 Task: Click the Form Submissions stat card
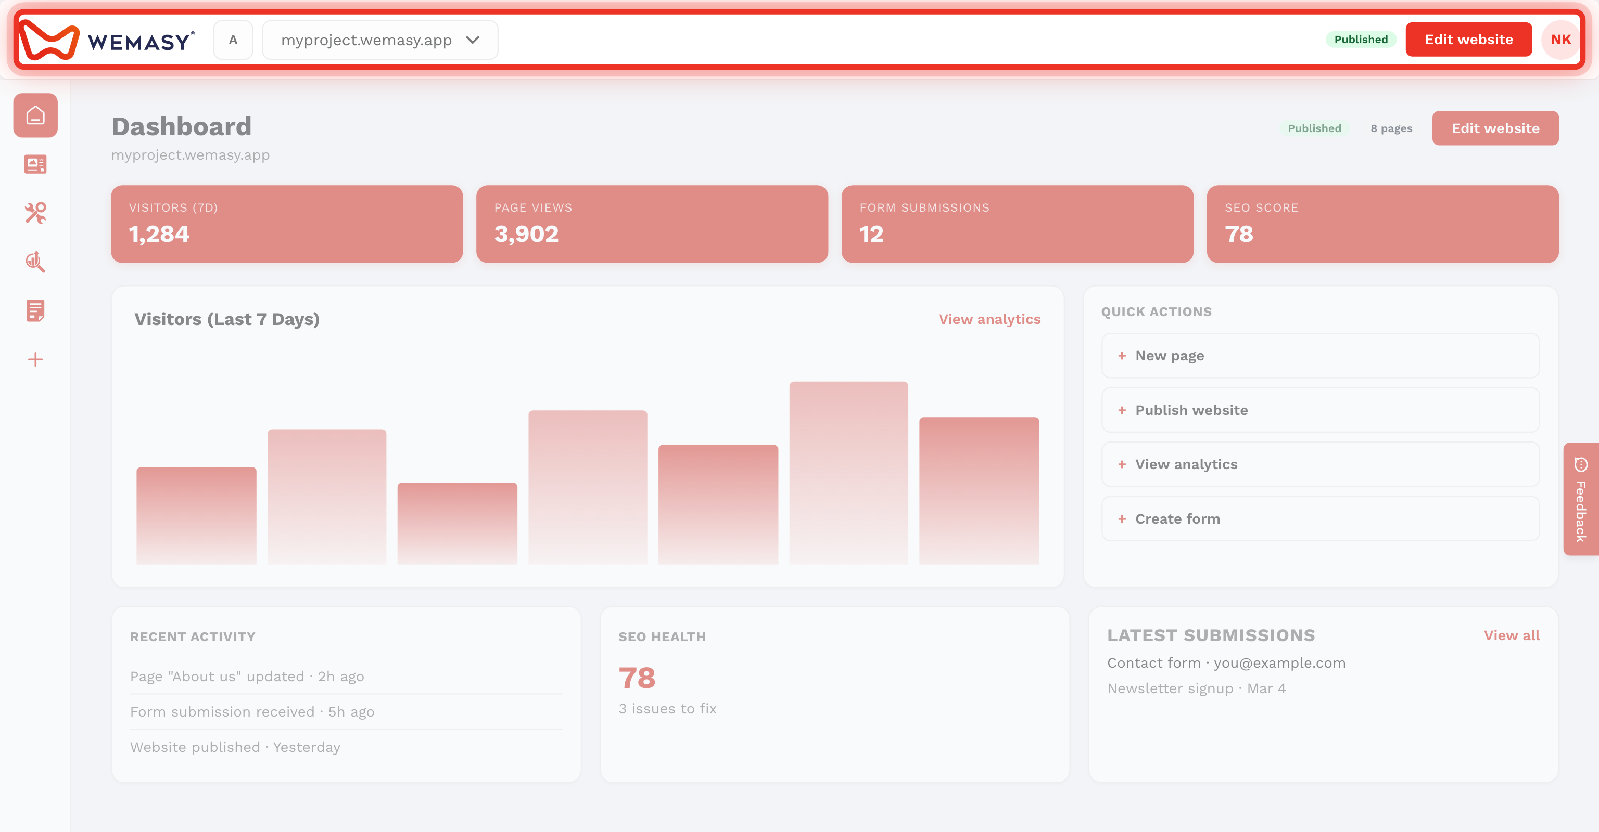click(1018, 224)
